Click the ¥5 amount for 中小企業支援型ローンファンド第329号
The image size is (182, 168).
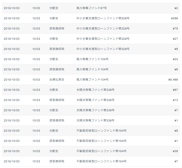tap(176, 49)
